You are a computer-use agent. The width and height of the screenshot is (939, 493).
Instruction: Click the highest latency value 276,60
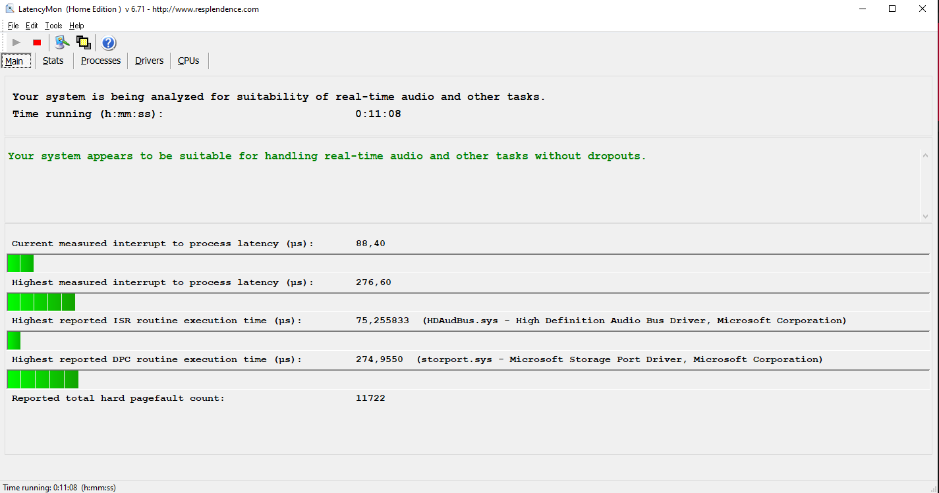374,282
